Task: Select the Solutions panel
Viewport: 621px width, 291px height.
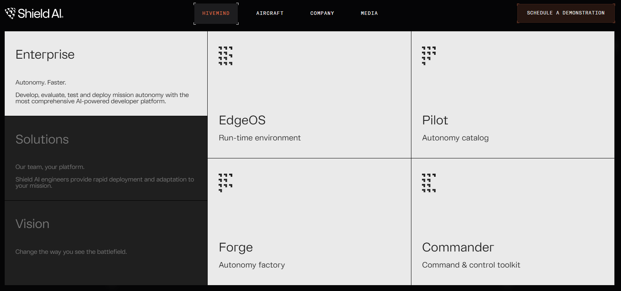Action: coord(106,158)
